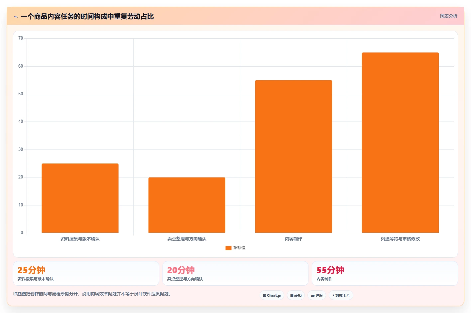
Task: Click the 内容制作 bar in the chart
Action: pyautogui.click(x=294, y=156)
